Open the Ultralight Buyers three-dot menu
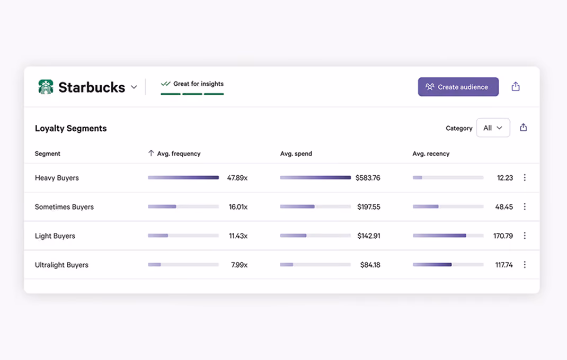The height and width of the screenshot is (360, 567). (x=525, y=265)
